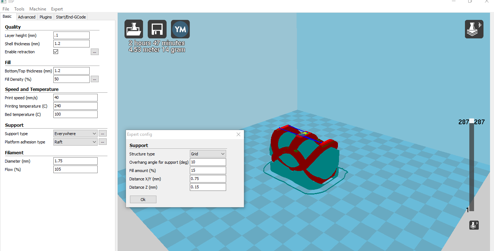
Task: Switch to the Plugins tab
Action: click(x=46, y=17)
